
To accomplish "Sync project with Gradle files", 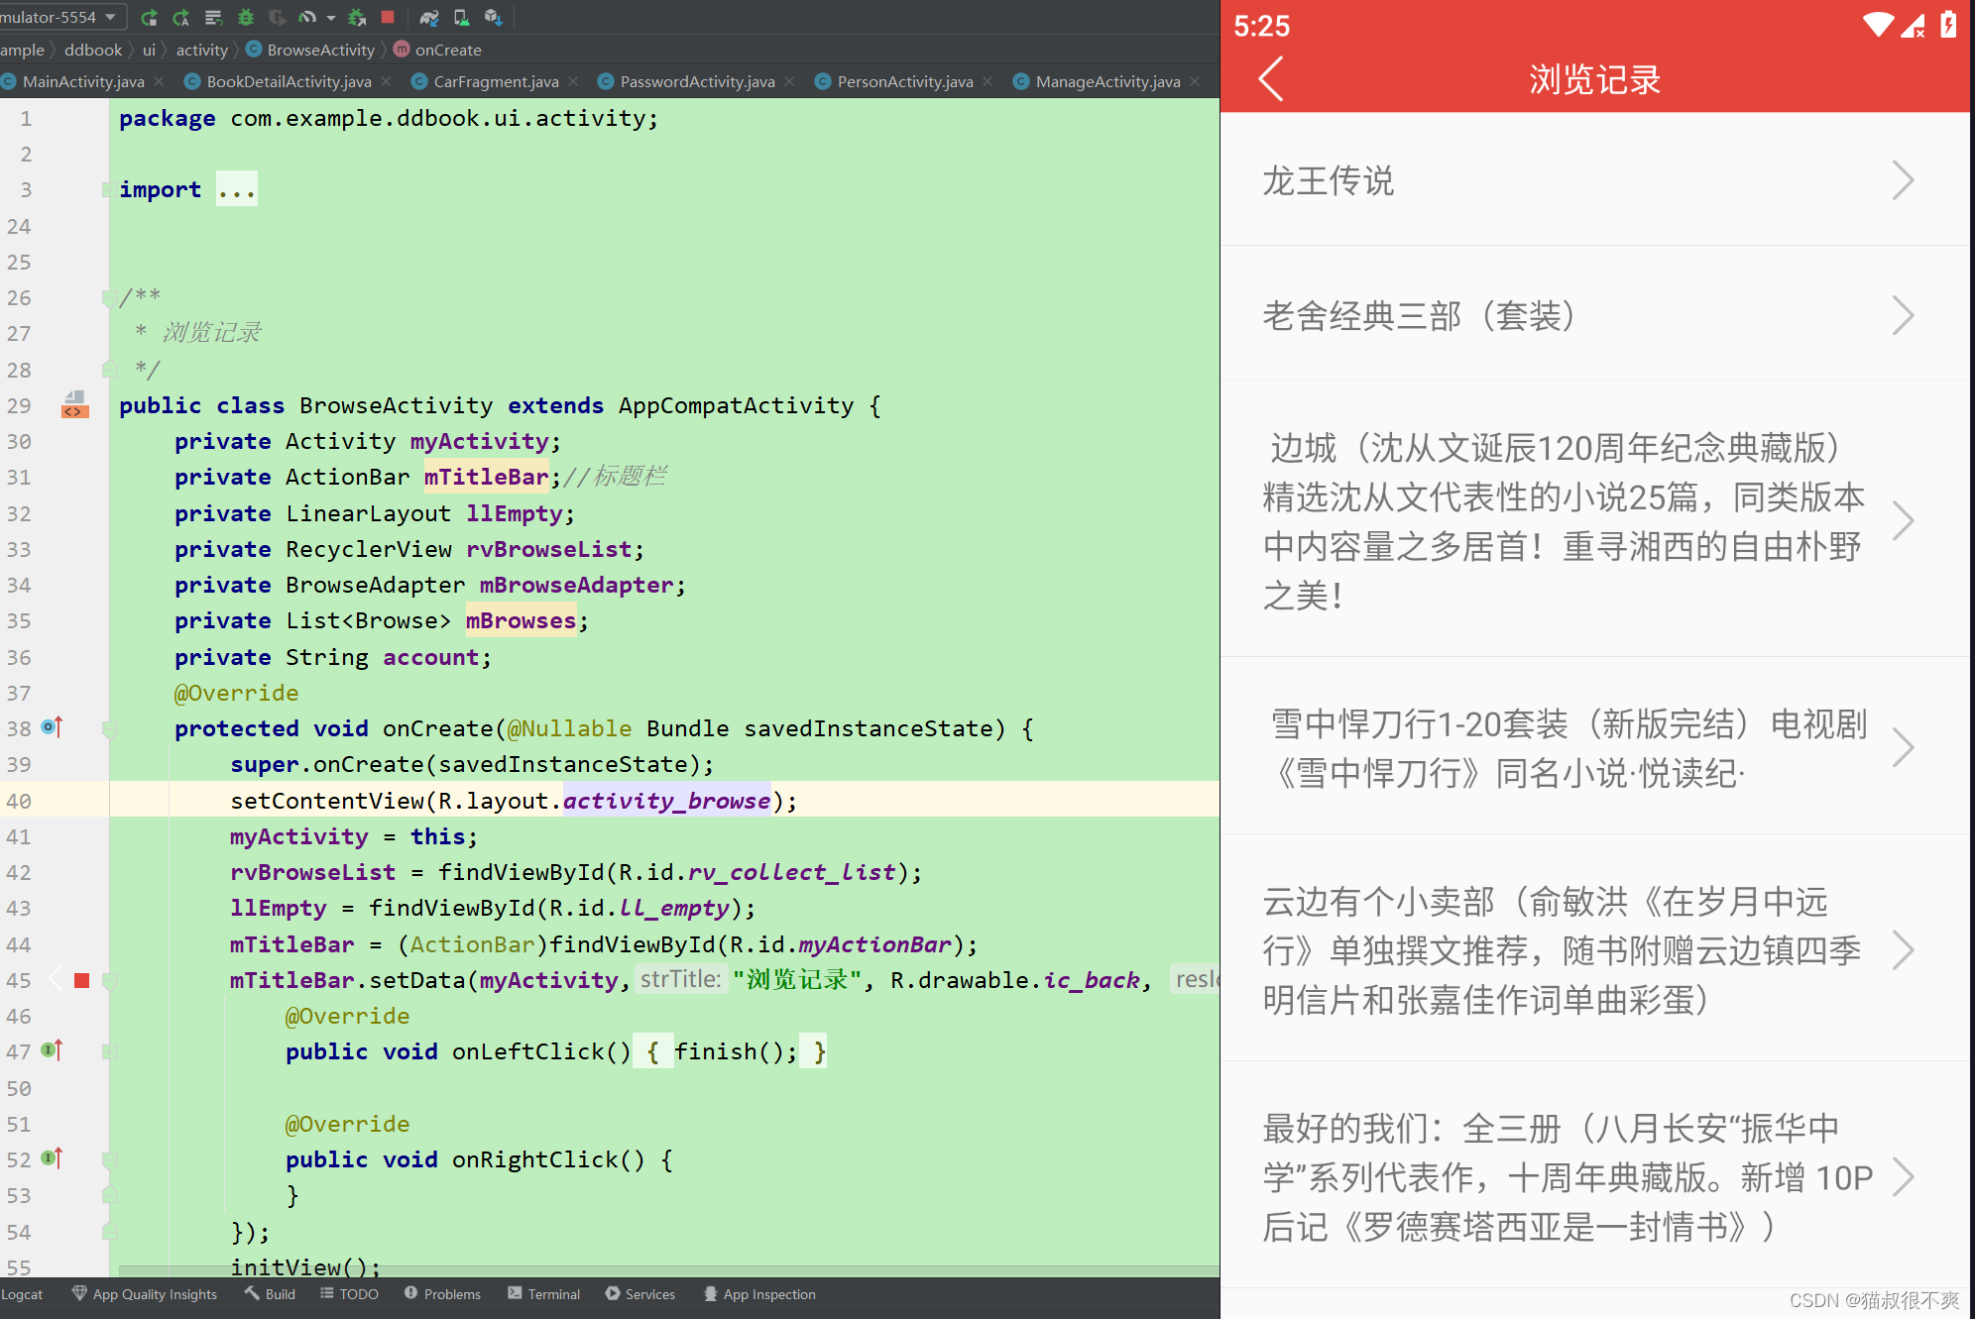I will (428, 17).
